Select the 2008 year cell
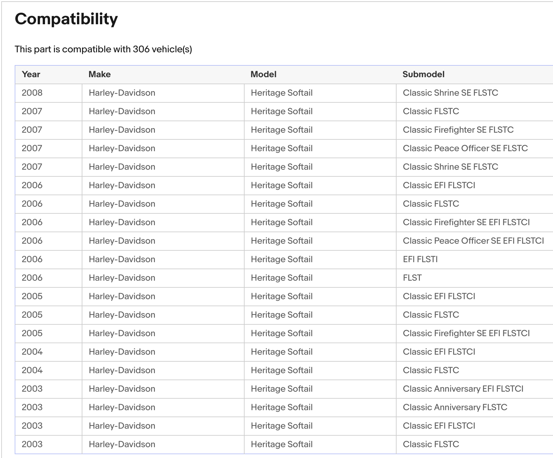 (x=32, y=93)
